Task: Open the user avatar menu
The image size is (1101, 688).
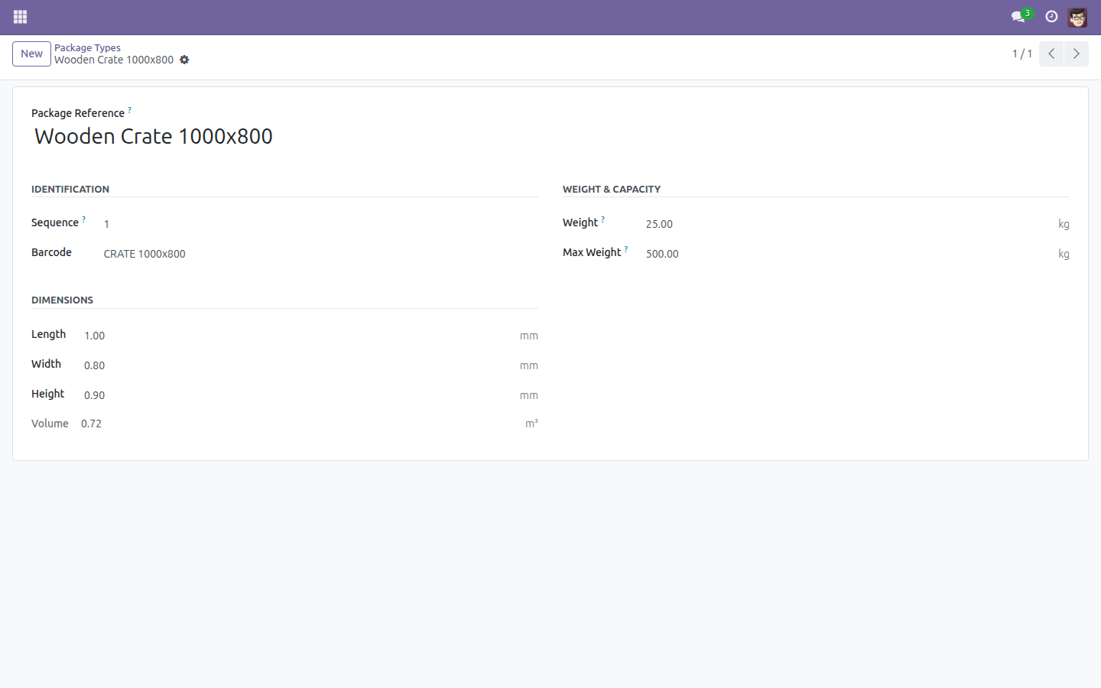Action: click(x=1077, y=17)
